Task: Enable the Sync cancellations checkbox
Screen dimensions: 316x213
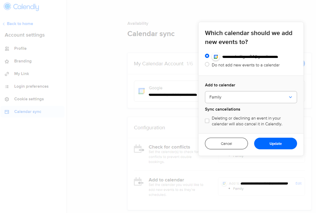Action: (207, 121)
